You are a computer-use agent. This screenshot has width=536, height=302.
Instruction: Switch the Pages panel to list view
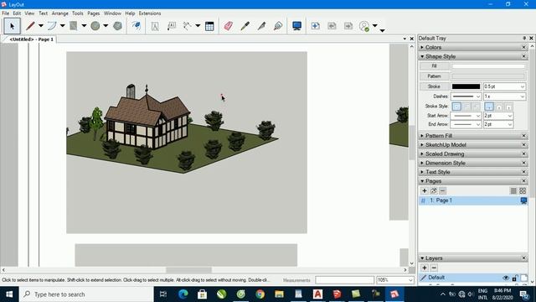click(x=513, y=190)
